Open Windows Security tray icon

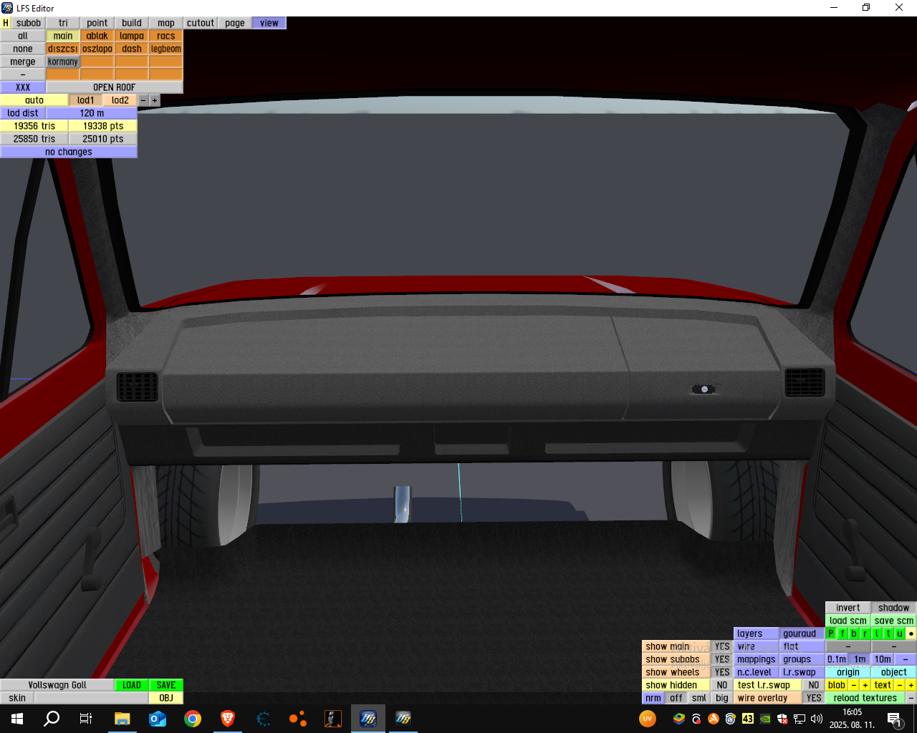782,719
